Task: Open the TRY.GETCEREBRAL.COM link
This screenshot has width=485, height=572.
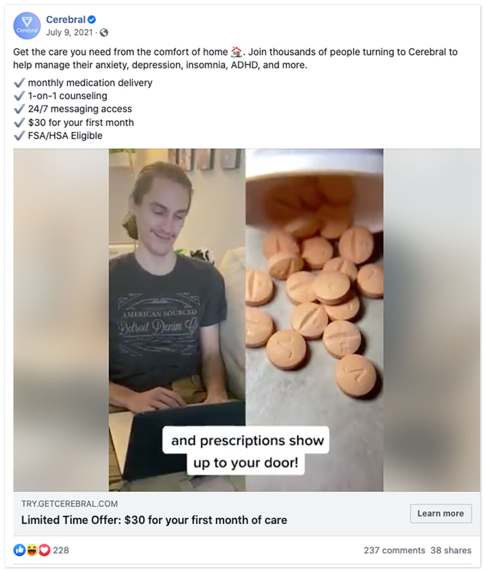Action: tap(69, 504)
